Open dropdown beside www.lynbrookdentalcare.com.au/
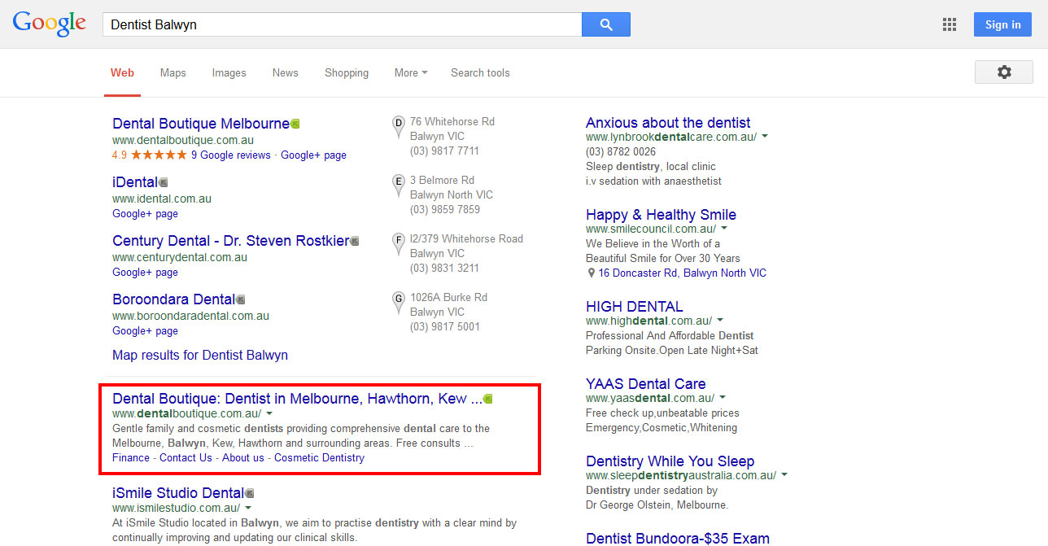This screenshot has height=546, width=1048. tap(765, 137)
